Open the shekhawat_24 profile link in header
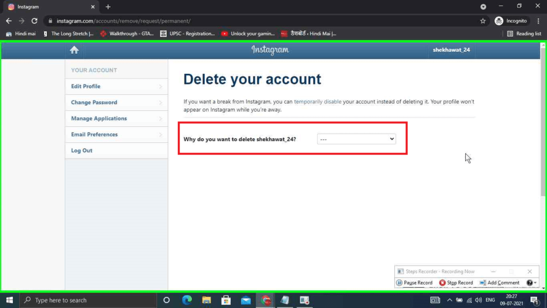This screenshot has height=308, width=547. (451, 50)
